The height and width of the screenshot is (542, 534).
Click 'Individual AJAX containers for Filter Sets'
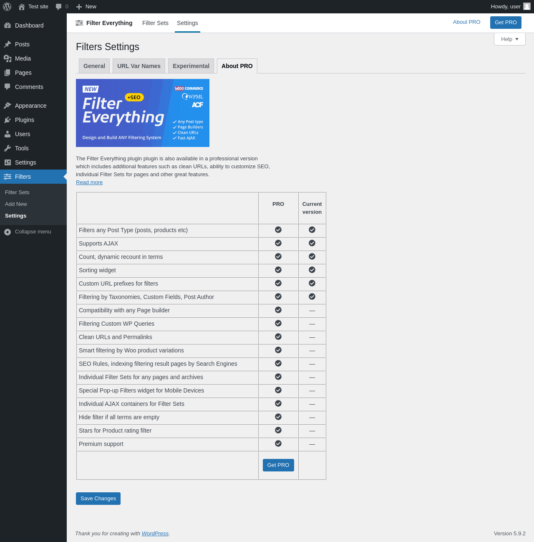tap(131, 404)
